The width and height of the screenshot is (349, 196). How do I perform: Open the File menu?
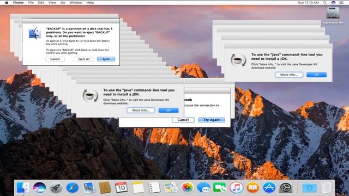[x=31, y=3]
